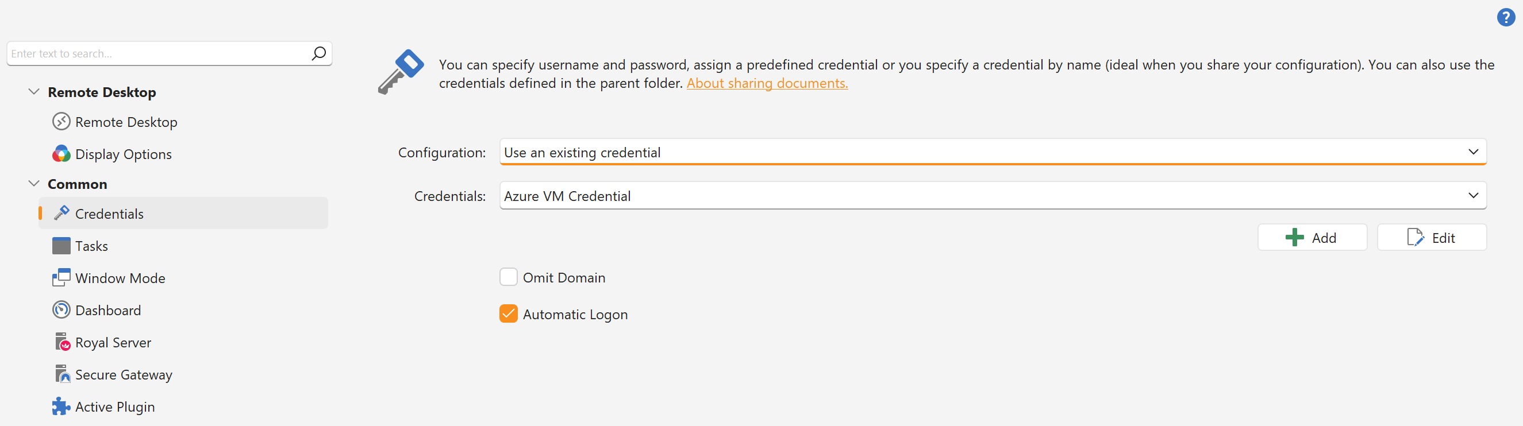Click the settings search text field
Screen dimensions: 1523x426
(x=160, y=54)
